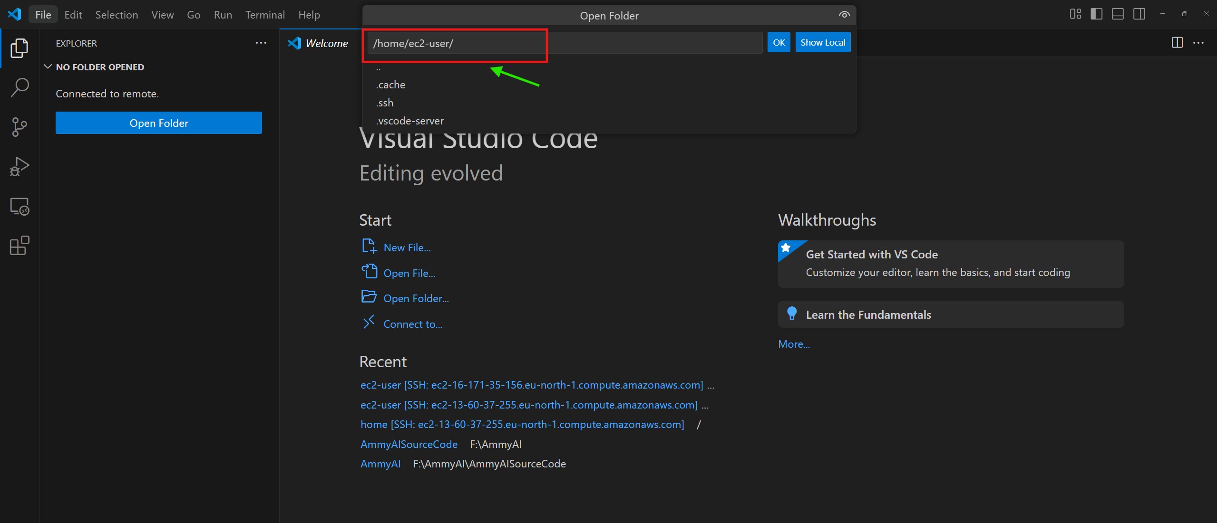The height and width of the screenshot is (523, 1217).
Task: Click Customize Layout icon in title bar
Action: (1075, 14)
